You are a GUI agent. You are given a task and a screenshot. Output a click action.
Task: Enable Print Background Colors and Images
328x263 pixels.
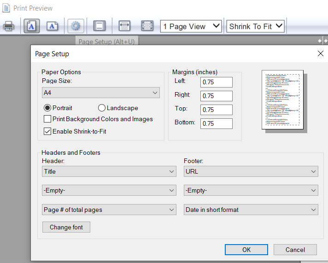pos(47,119)
